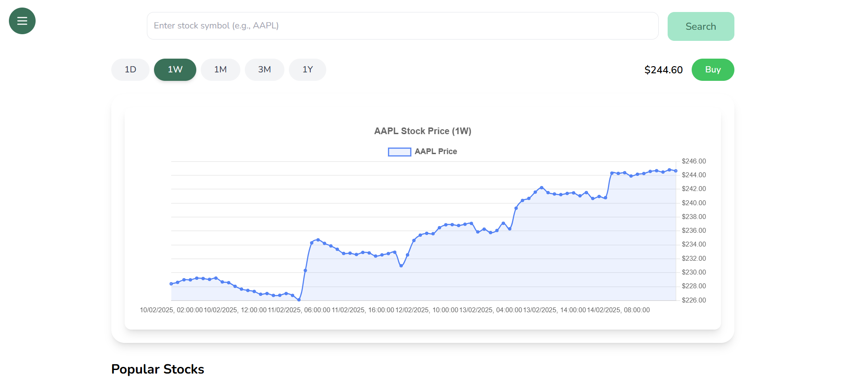Click the chart title AAPL Stock Price (1W)
The image size is (843, 378).
coord(422,131)
